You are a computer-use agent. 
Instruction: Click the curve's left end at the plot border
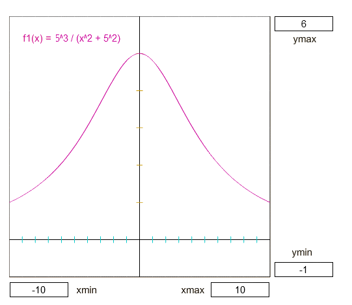pos(10,202)
